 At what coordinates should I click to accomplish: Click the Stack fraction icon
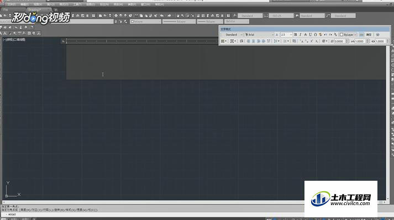(x=335, y=35)
